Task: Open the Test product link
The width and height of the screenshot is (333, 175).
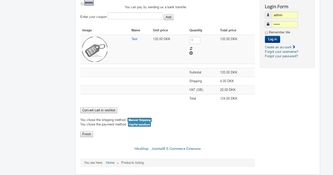Action: 134,39
